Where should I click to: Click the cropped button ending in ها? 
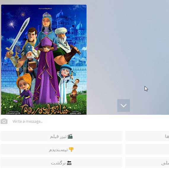coord(147,136)
